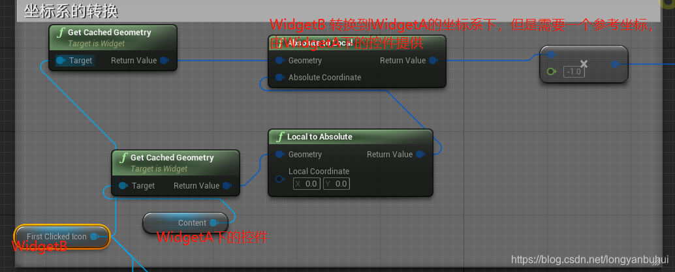Click the multiply X symbol on the math node

pos(584,64)
